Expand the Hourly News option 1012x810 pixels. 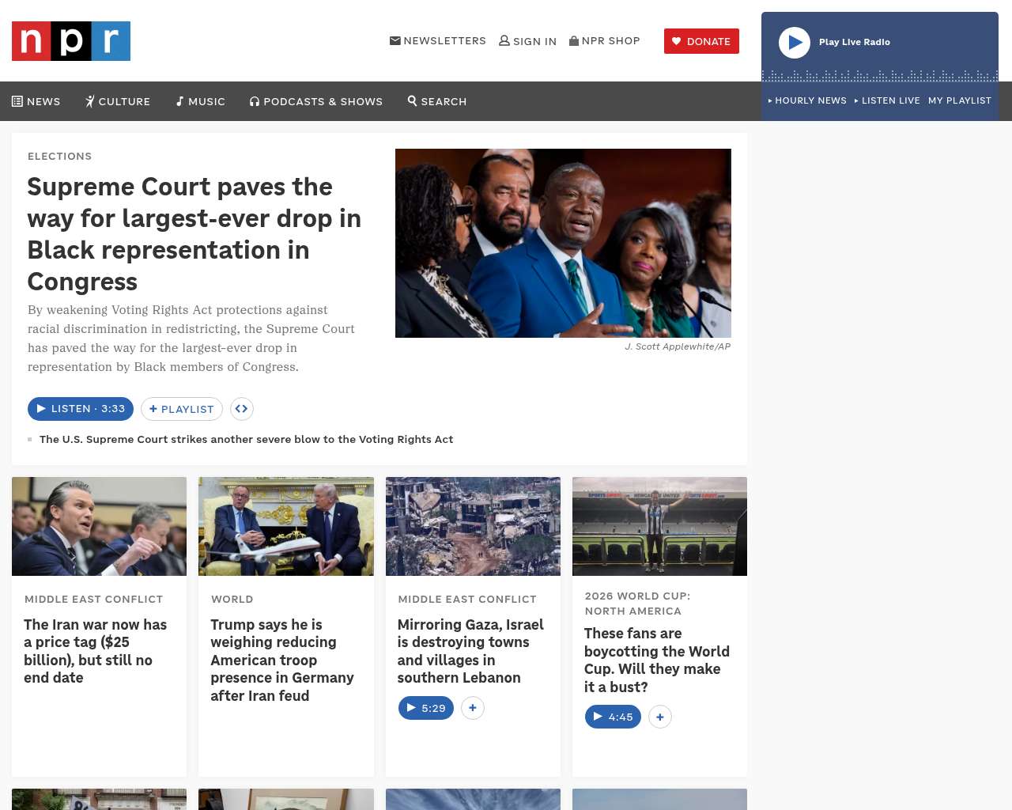[807, 100]
